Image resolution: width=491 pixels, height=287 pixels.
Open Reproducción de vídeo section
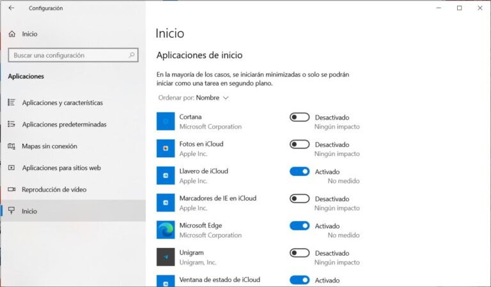pos(73,189)
